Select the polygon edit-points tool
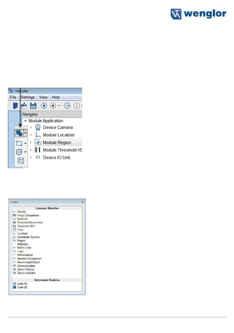The height and width of the screenshot is (333, 234). (21, 160)
